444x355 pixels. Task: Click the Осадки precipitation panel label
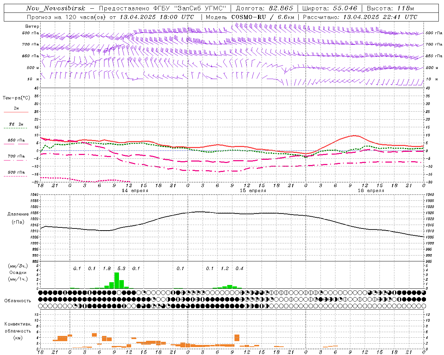click(x=18, y=272)
